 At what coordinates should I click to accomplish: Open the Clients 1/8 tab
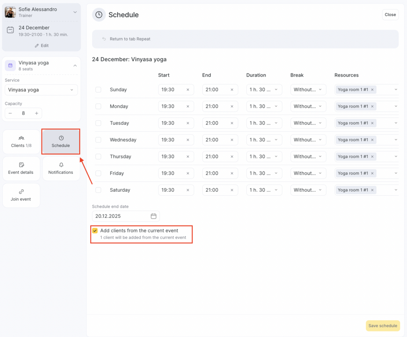point(21,141)
